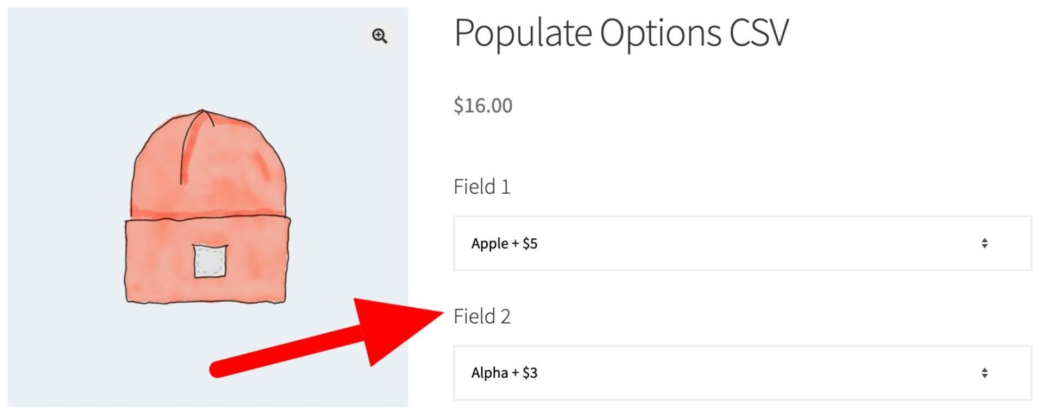Click the 'Field 1' label
This screenshot has width=1043, height=420.
[482, 187]
